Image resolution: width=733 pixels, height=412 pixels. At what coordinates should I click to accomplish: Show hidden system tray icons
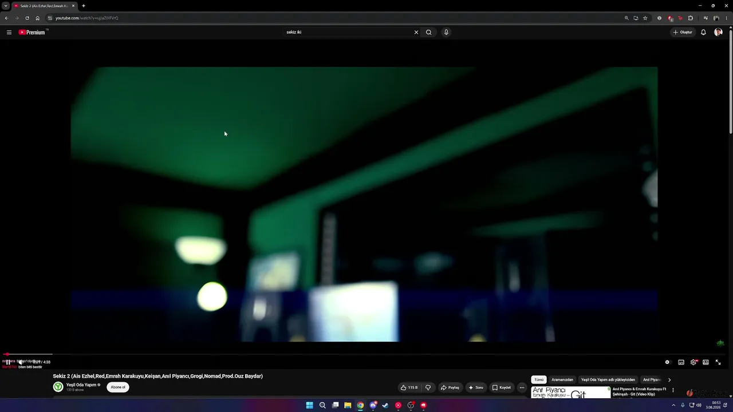tap(673, 405)
